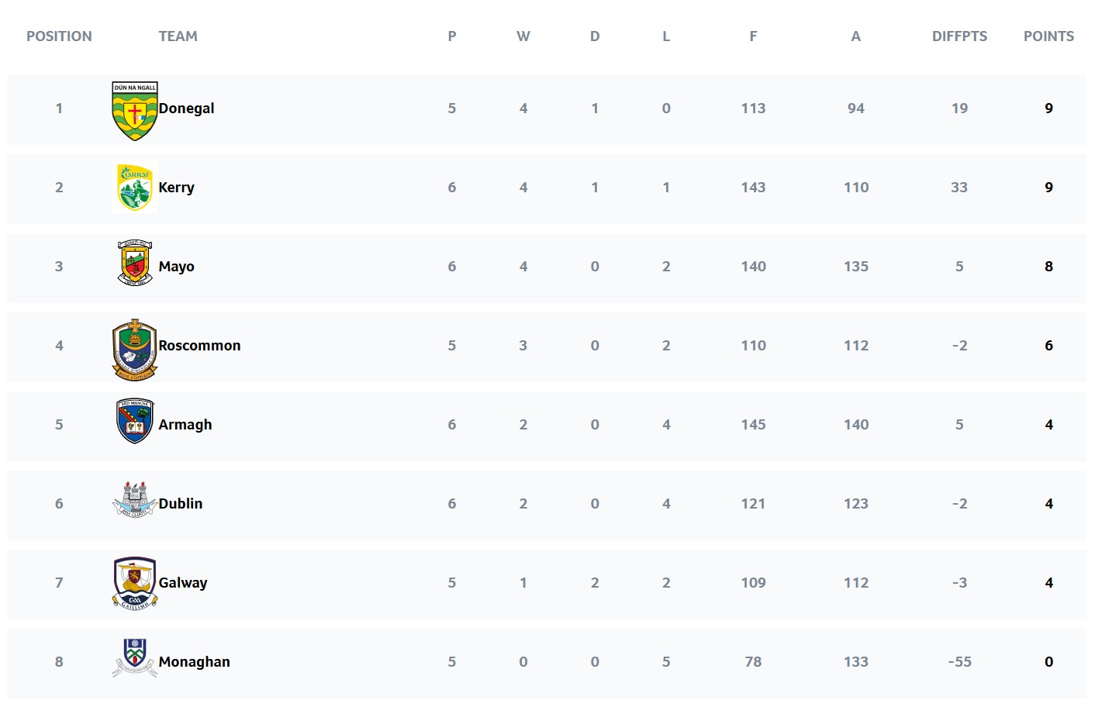Image resolution: width=1112 pixels, height=707 pixels.
Task: Click the POSITION column header
Action: [59, 36]
